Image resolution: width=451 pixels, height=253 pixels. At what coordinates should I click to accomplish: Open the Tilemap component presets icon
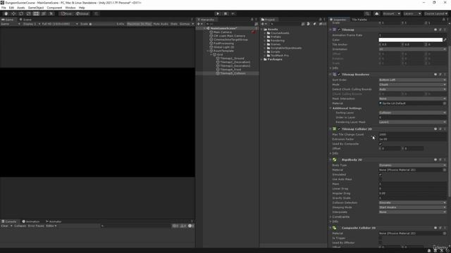click(440, 30)
